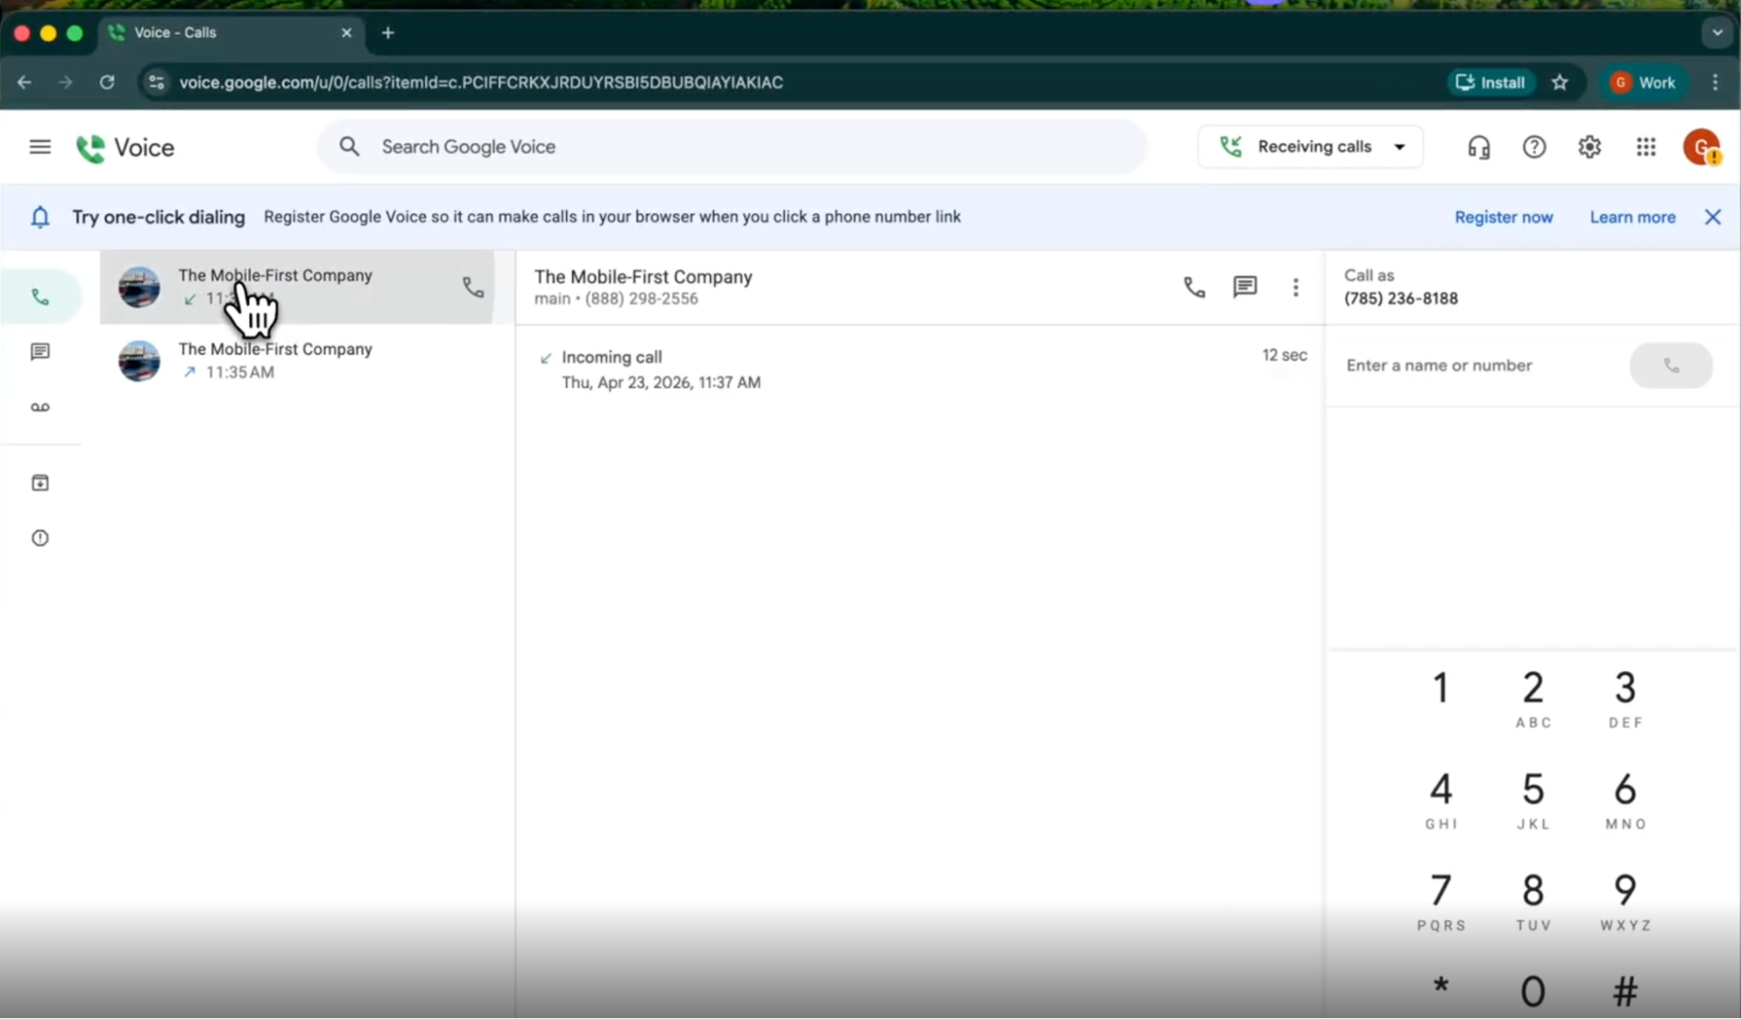Open the Calls tab in sidebar
The height and width of the screenshot is (1019, 1741).
(x=40, y=297)
